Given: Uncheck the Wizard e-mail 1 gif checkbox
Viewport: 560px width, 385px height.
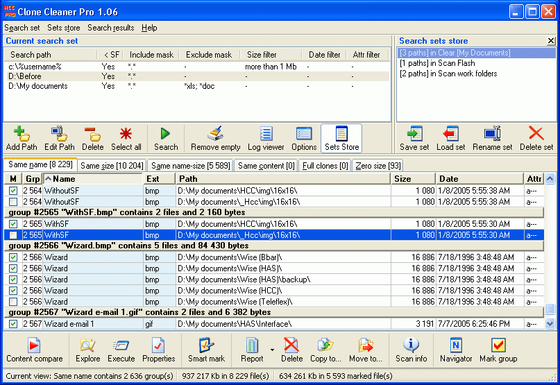Looking at the screenshot, I should pos(13,324).
